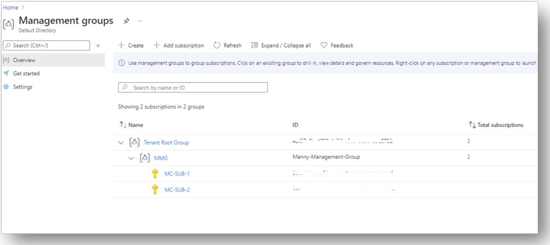The height and width of the screenshot is (245, 550).
Task: Sort by Total subscriptions column
Action: [x=496, y=125]
